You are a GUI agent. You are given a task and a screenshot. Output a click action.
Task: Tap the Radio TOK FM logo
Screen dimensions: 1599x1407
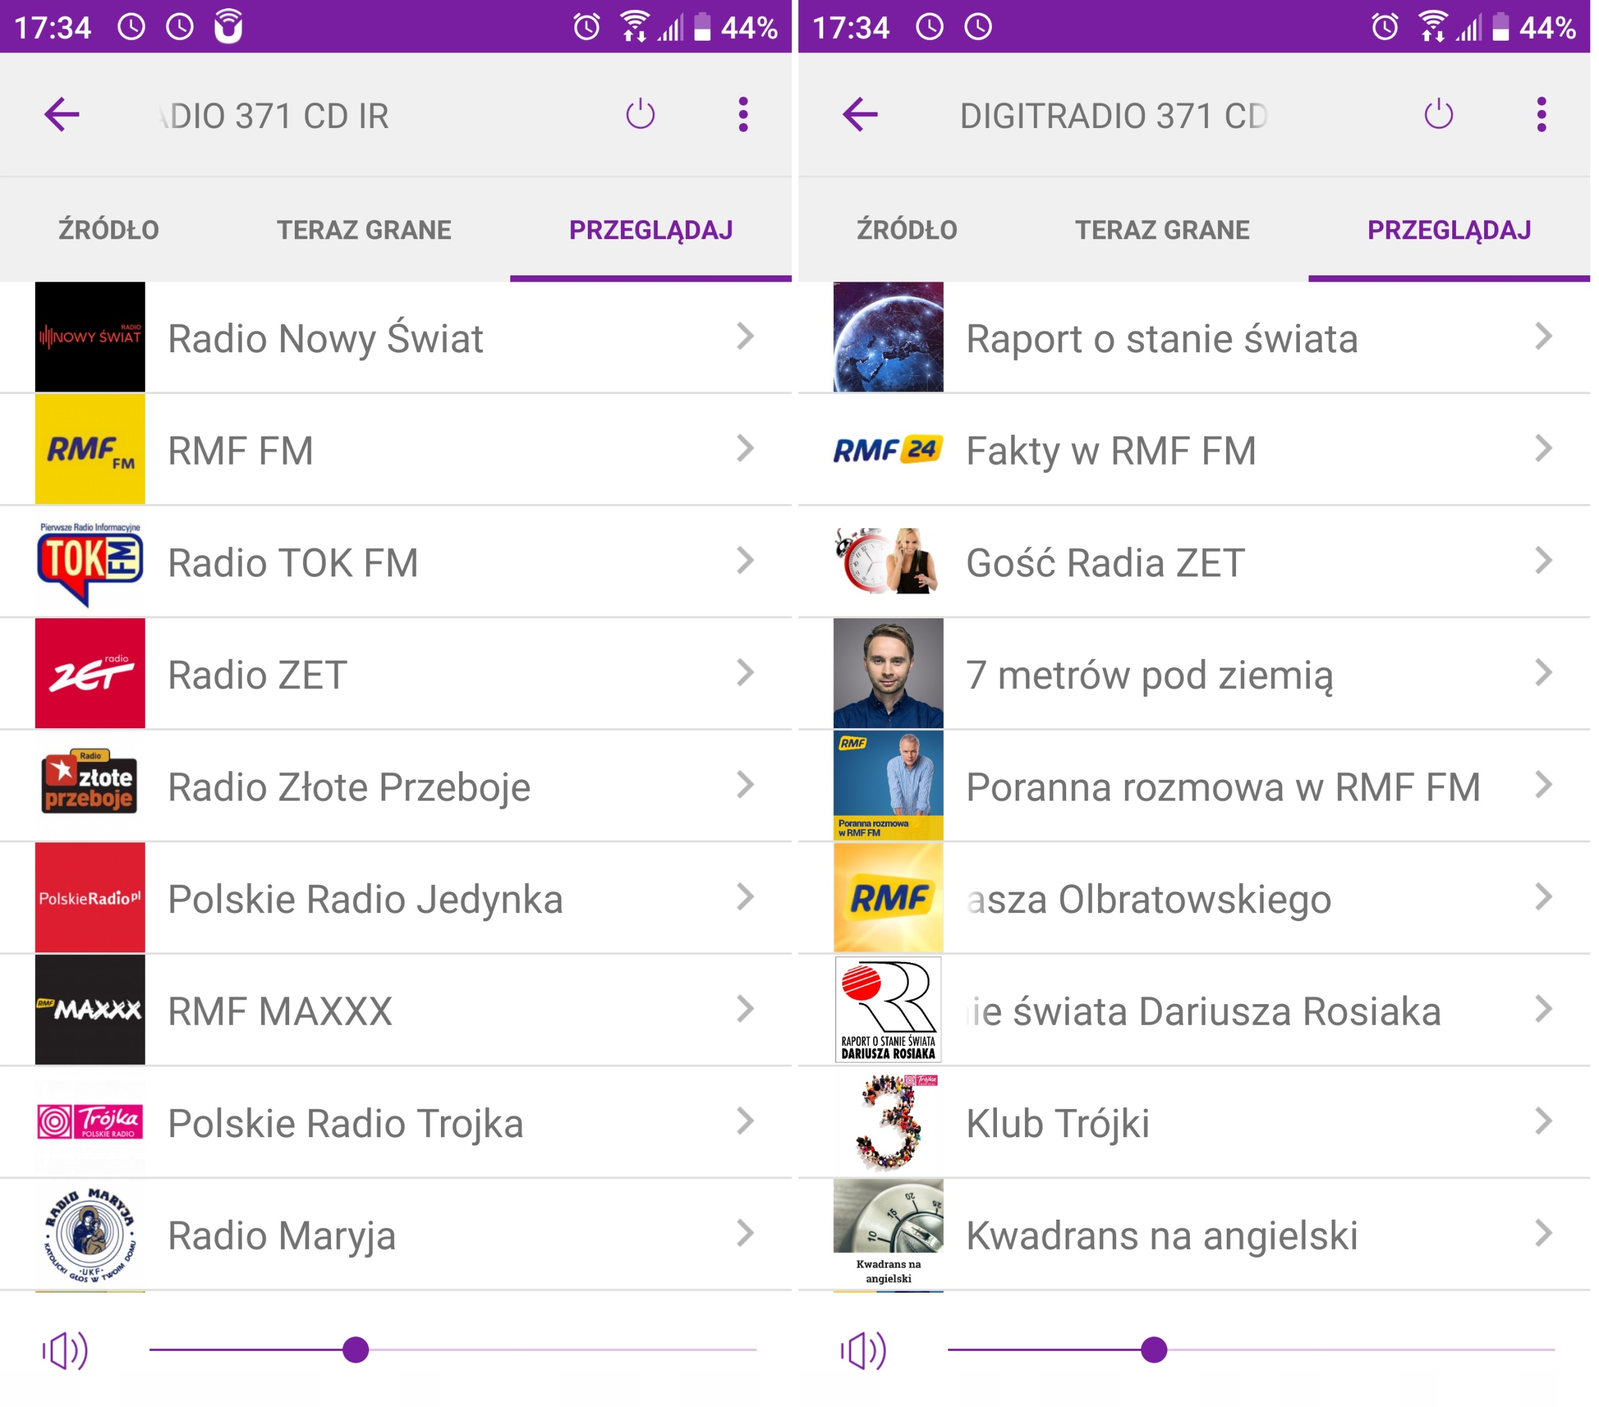click(x=89, y=561)
